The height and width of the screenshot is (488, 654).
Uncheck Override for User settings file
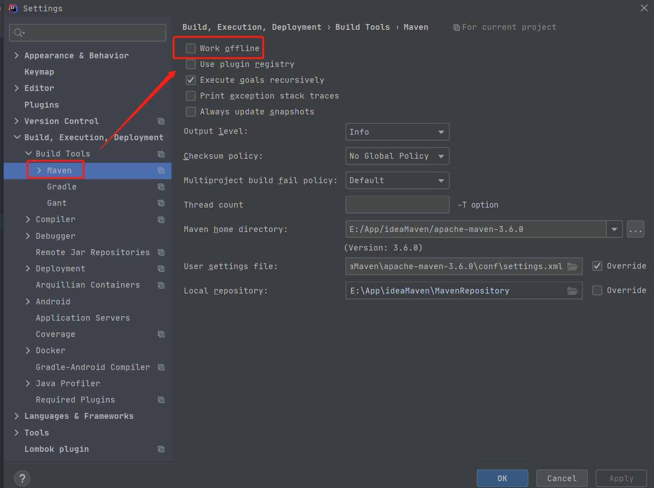pos(597,266)
